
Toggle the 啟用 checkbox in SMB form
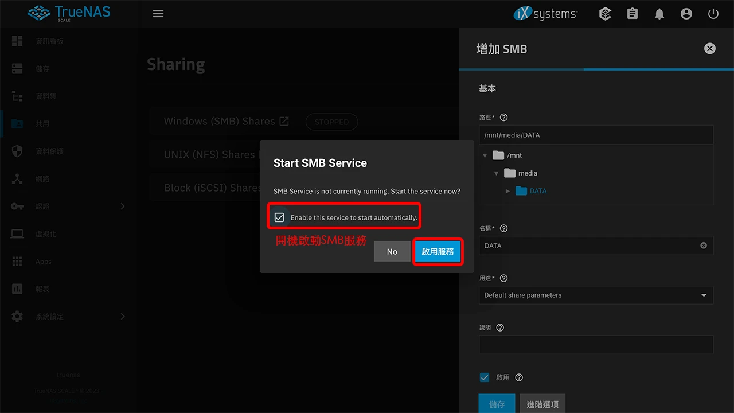click(x=485, y=377)
